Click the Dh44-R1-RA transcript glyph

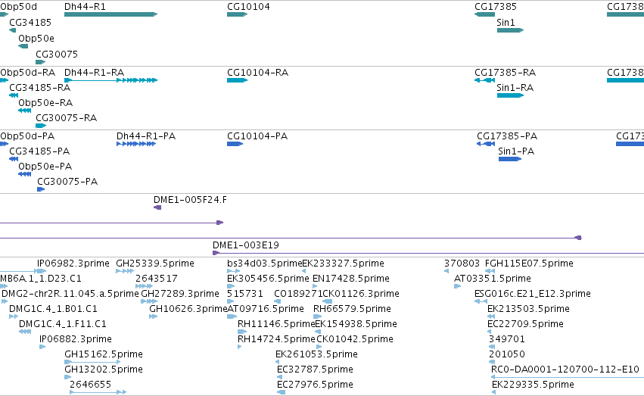click(x=111, y=80)
